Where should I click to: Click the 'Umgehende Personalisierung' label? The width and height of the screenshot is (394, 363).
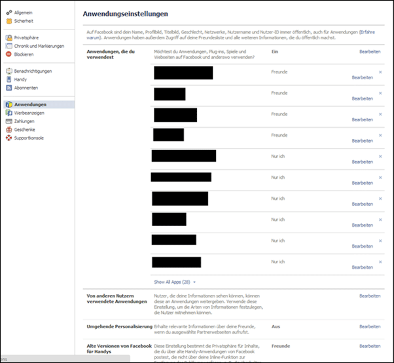point(120,326)
